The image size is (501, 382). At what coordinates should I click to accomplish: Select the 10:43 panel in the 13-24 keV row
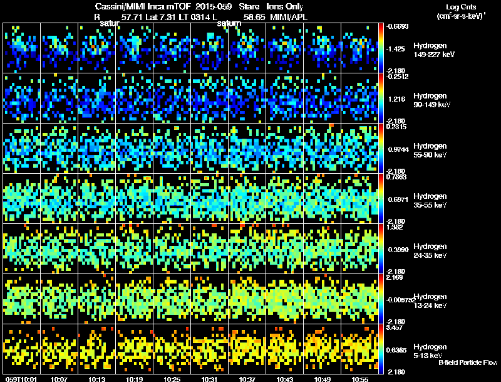pos(285,299)
